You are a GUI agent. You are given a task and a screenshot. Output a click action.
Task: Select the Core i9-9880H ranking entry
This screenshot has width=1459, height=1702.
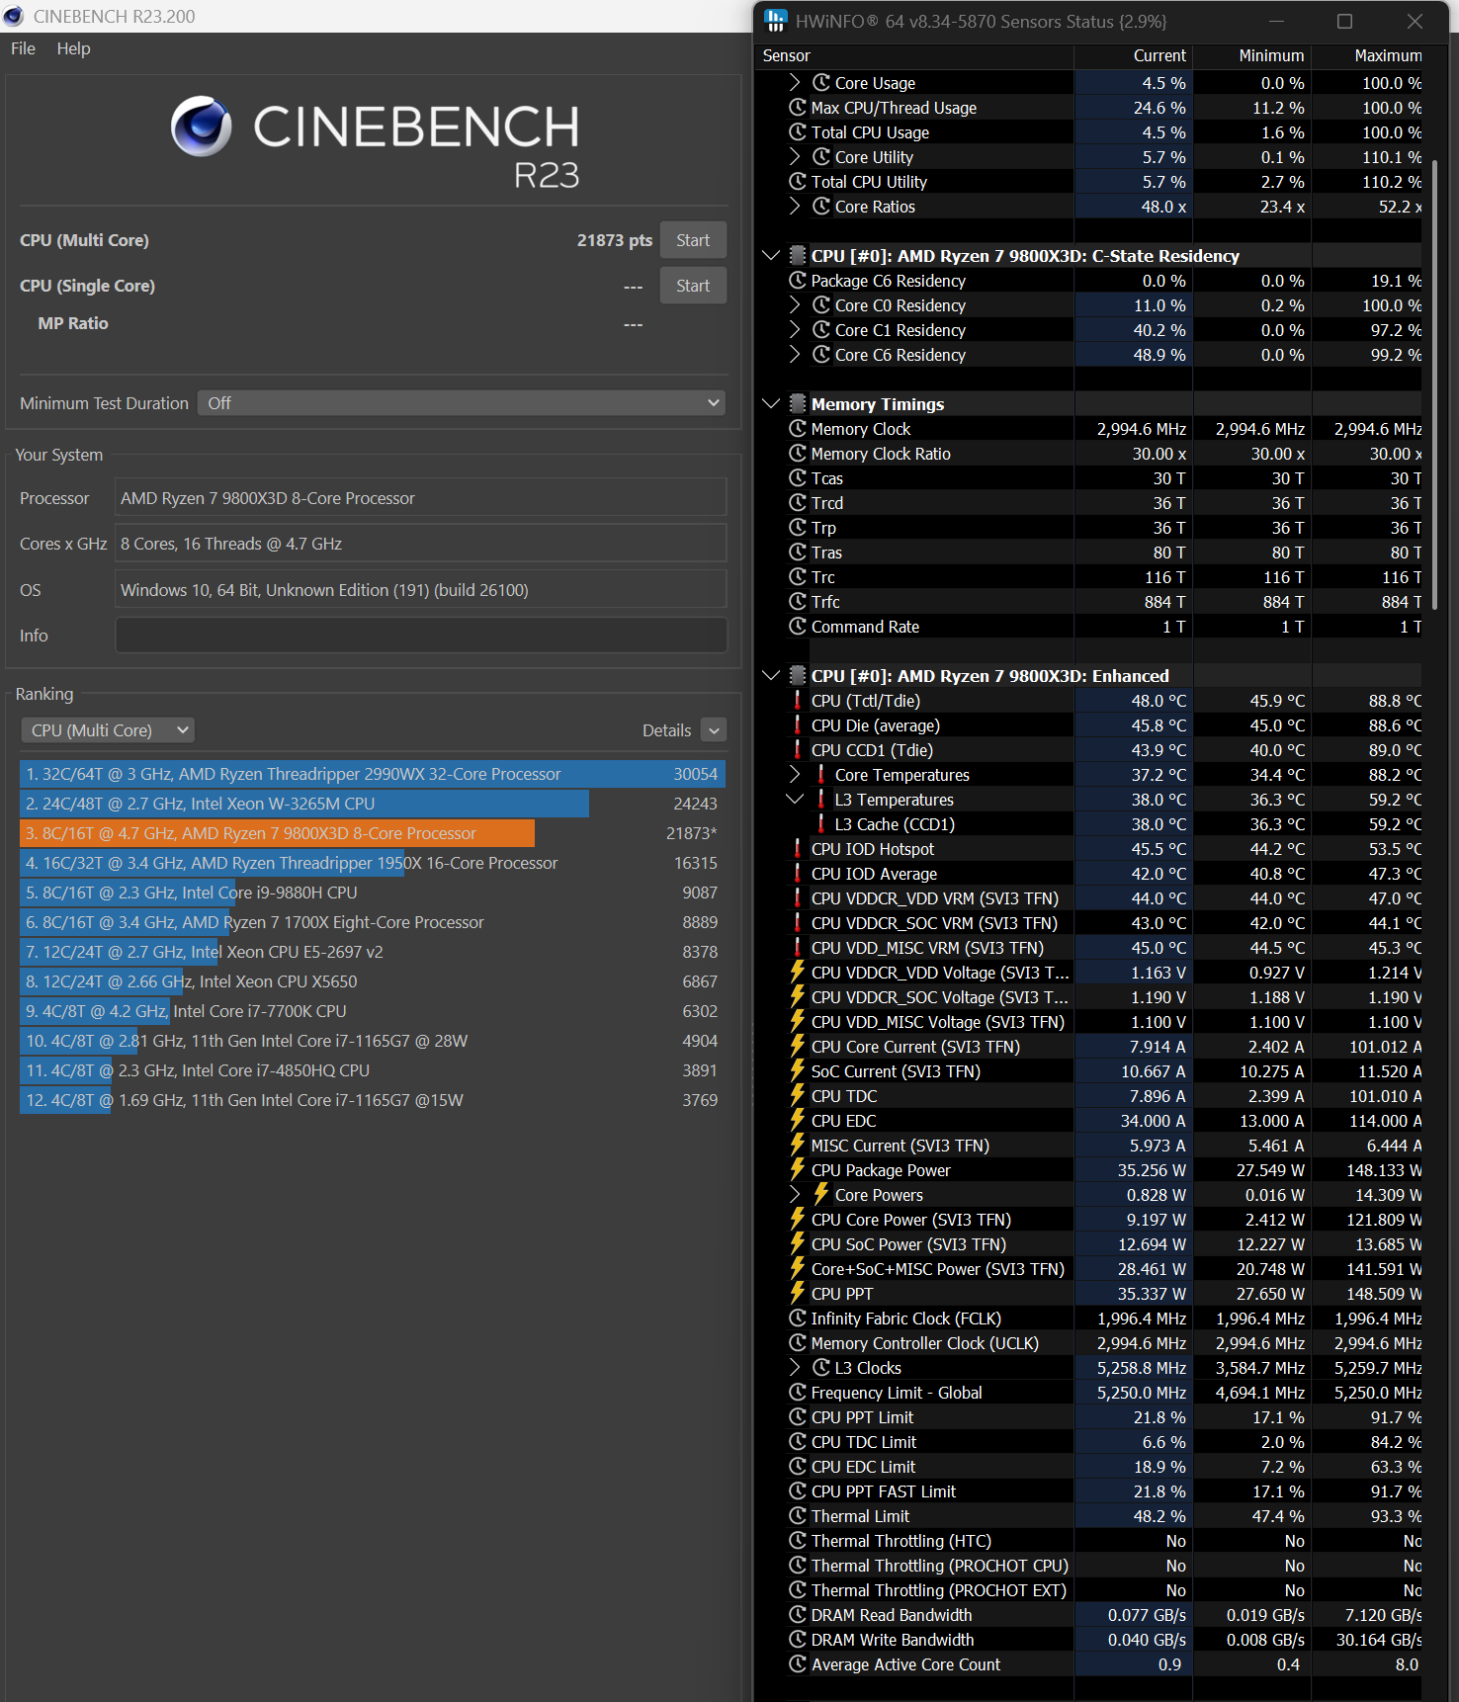373,893
